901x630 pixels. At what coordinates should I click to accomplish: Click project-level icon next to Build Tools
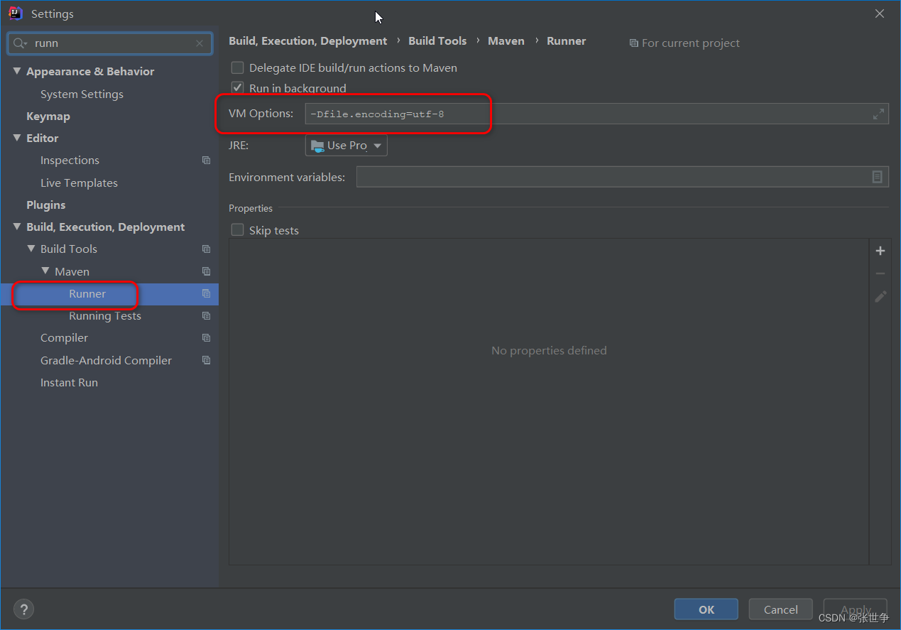point(206,249)
